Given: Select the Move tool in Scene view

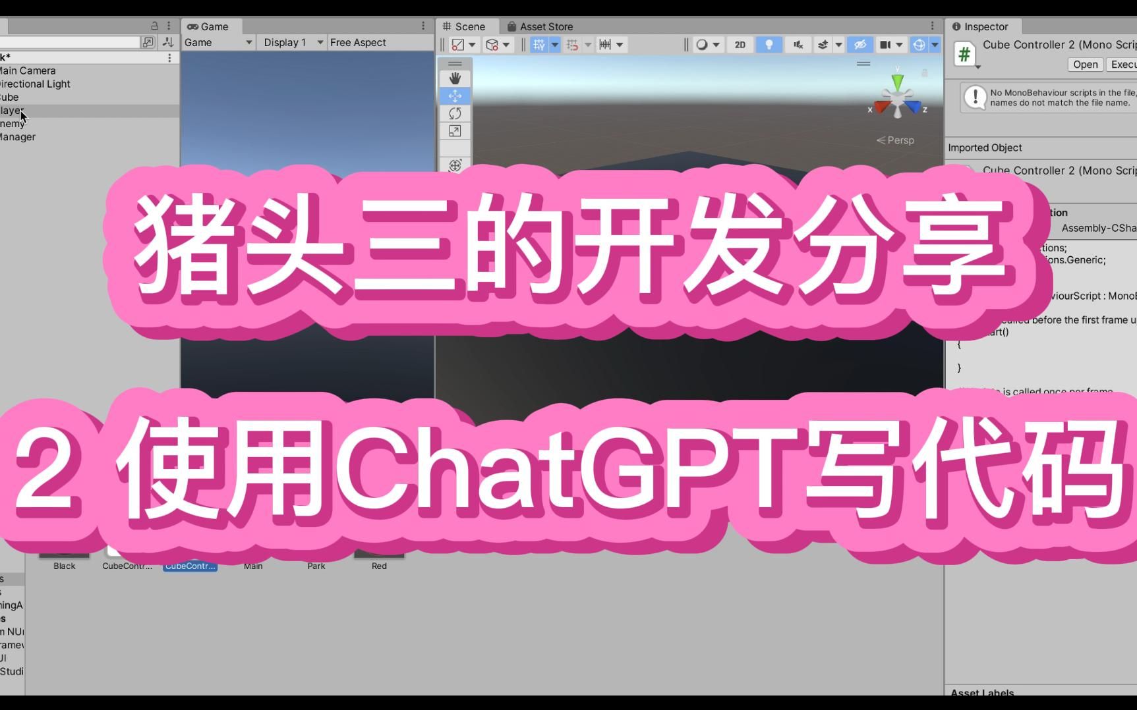Looking at the screenshot, I should tap(455, 96).
